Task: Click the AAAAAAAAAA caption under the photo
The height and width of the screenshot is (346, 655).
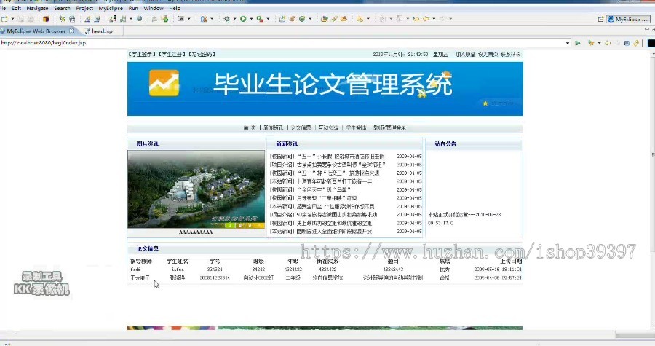Action: (196, 232)
